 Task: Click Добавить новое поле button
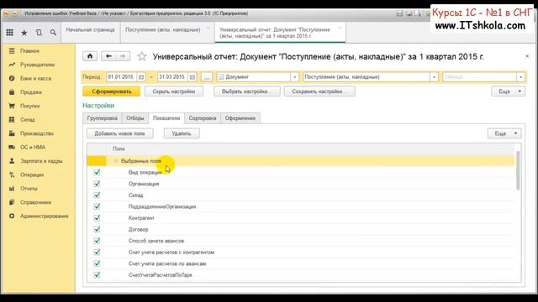coord(119,133)
